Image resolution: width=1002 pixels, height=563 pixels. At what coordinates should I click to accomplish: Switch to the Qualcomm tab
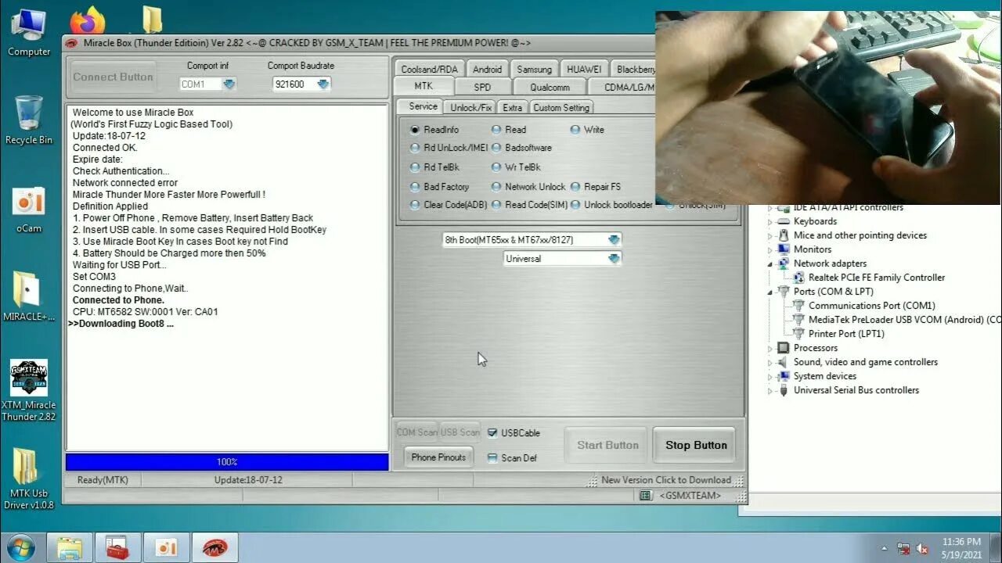click(x=550, y=87)
